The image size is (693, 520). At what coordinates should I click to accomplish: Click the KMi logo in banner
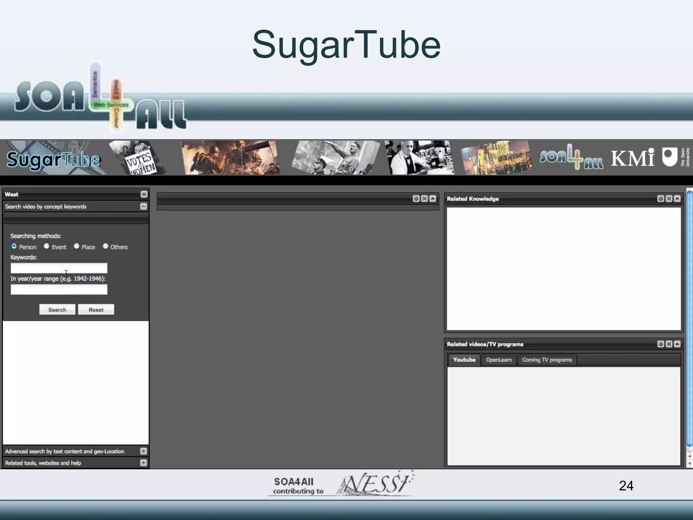[x=633, y=158]
